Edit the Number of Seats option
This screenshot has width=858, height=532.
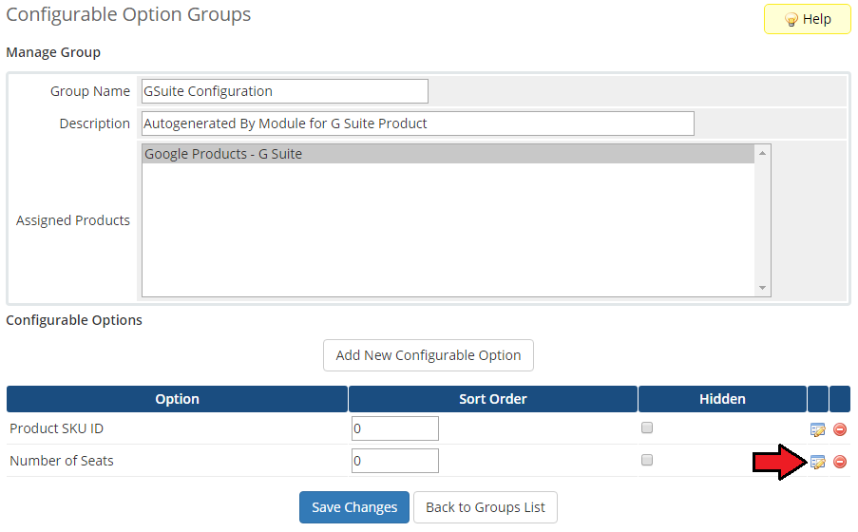click(817, 462)
